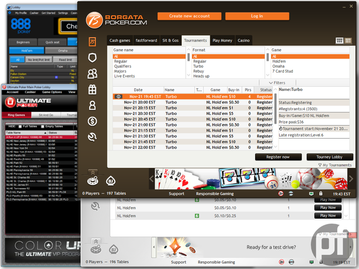Click the 21+ age restriction icon in Borgata status bar
Screen dimensions: 359x269
coord(281,193)
